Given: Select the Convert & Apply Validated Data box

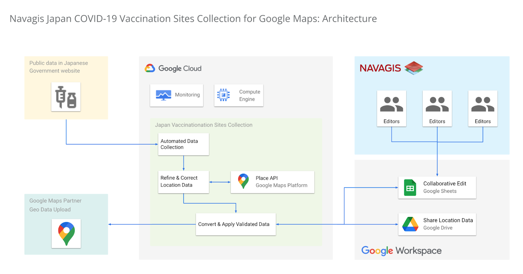Looking at the screenshot, I should pyautogui.click(x=236, y=224).
